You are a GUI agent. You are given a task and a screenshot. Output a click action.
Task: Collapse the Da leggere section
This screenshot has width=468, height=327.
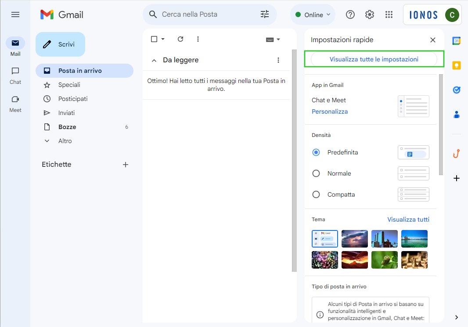pos(154,61)
